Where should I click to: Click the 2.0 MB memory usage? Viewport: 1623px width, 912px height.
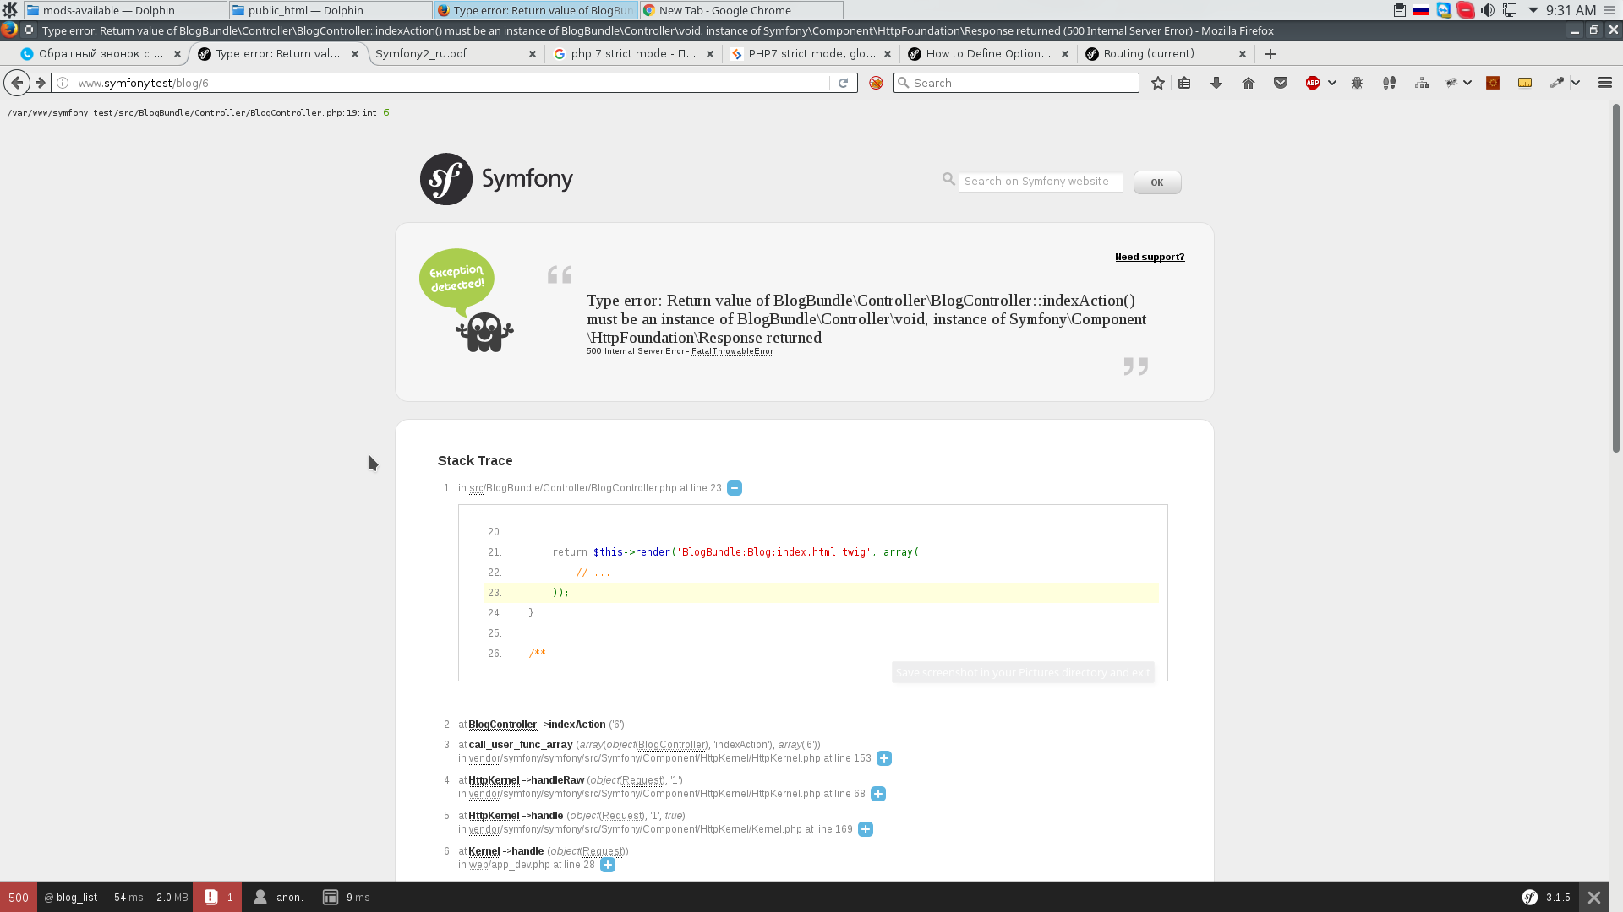tap(172, 897)
